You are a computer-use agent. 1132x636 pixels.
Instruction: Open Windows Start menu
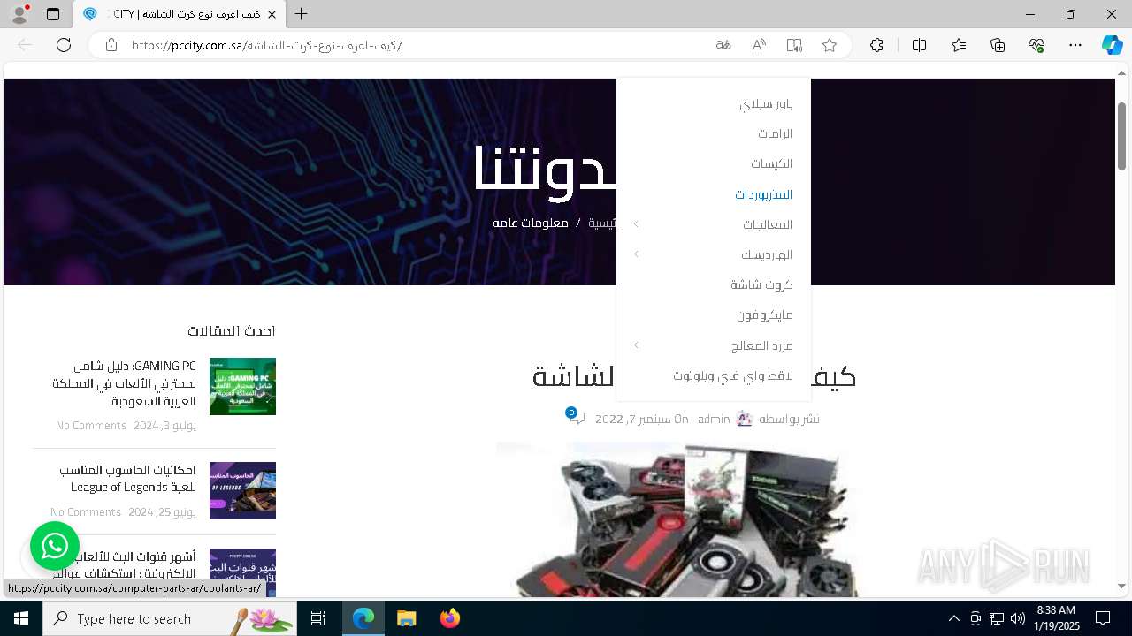21,618
